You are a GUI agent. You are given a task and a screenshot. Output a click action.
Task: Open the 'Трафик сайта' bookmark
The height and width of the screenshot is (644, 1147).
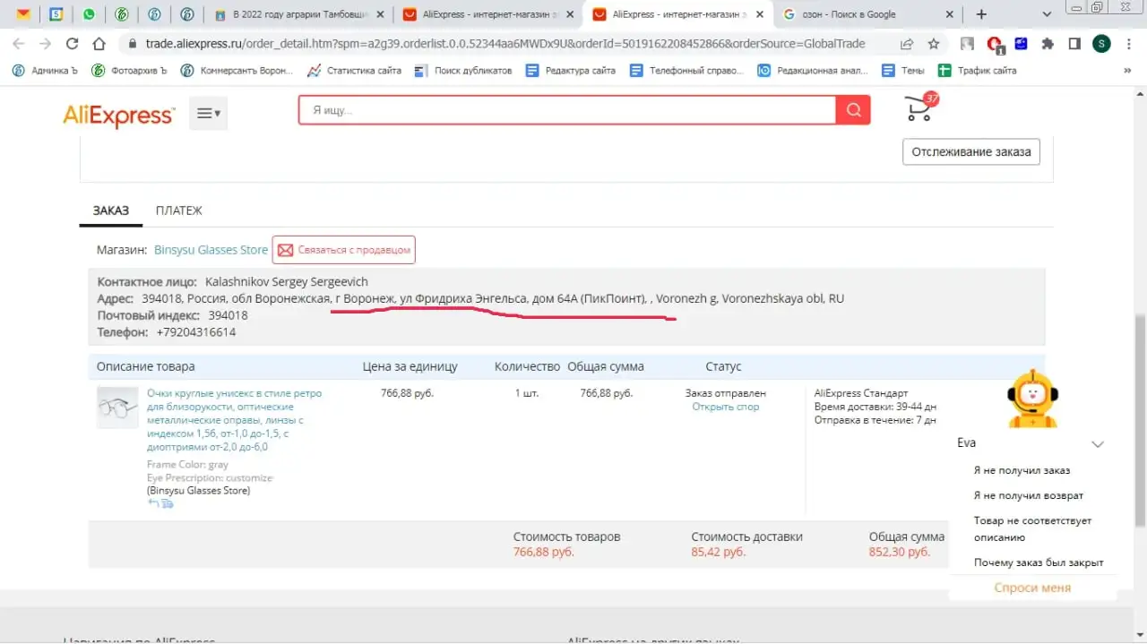click(977, 70)
